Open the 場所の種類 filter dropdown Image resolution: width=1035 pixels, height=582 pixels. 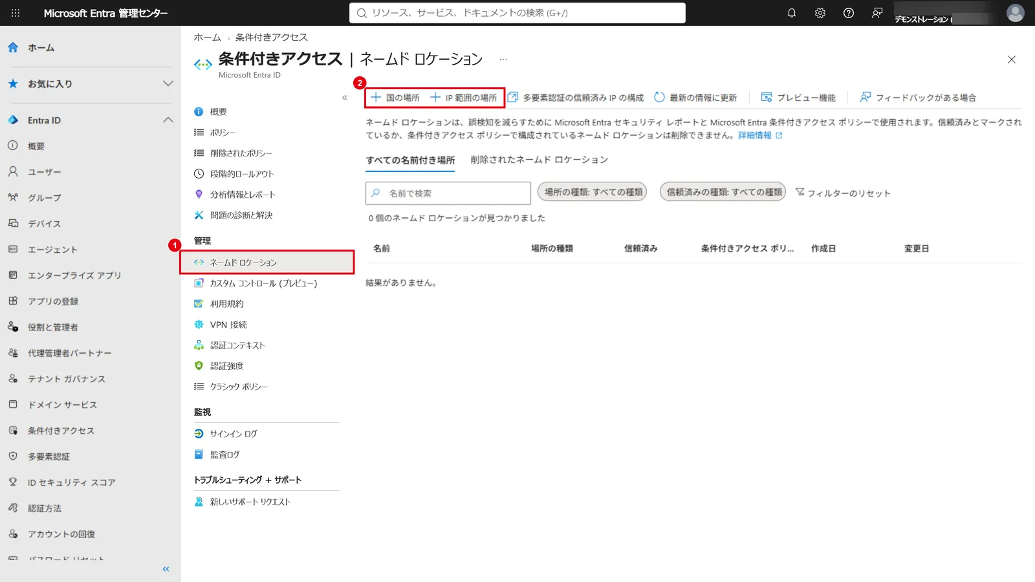(x=593, y=192)
